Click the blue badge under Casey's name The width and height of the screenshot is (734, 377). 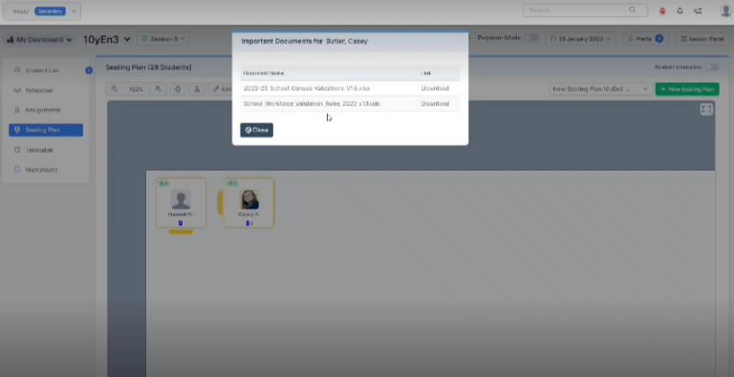point(249,223)
